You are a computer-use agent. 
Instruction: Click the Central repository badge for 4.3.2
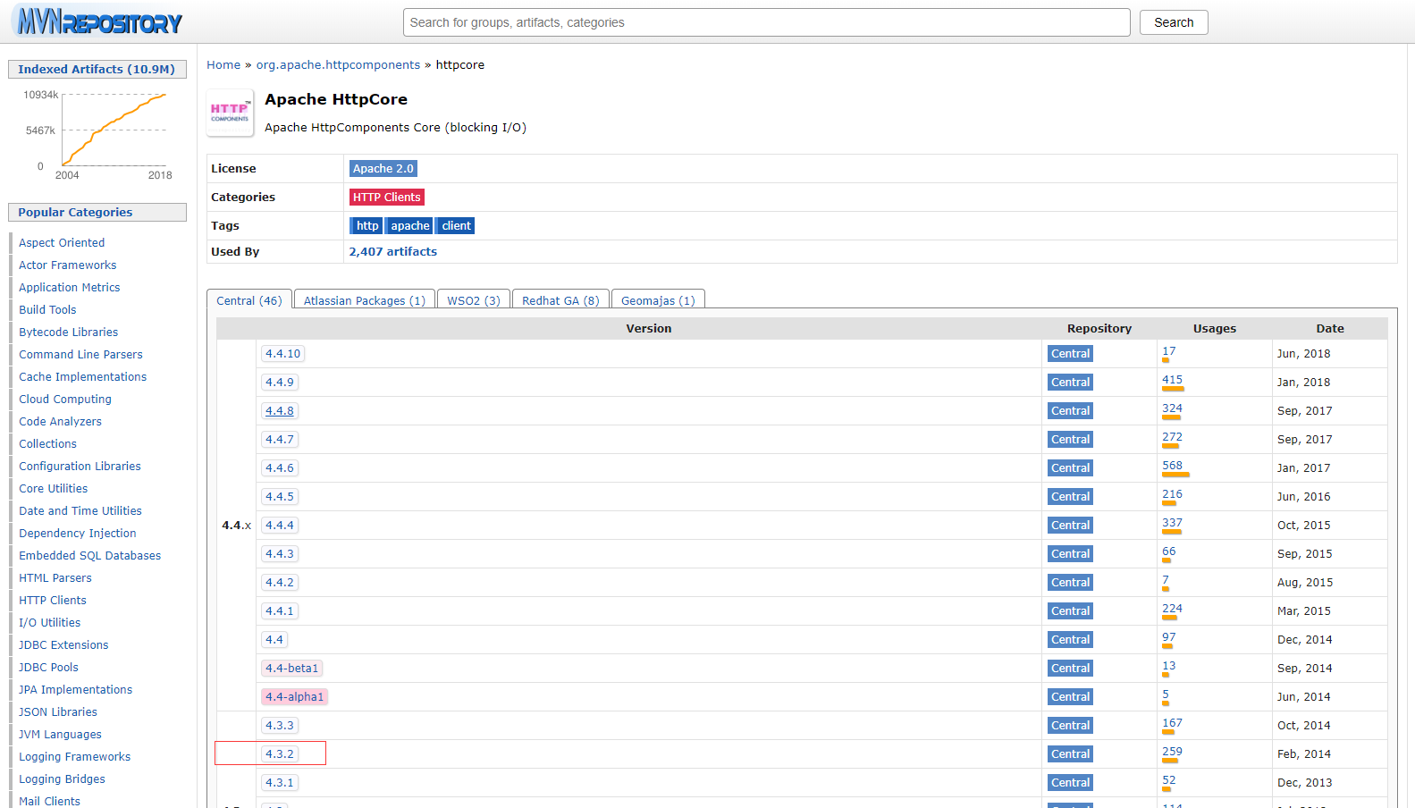tap(1070, 754)
